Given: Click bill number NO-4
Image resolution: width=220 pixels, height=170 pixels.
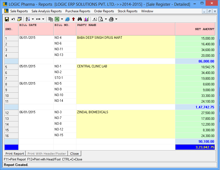Looking at the screenshot, I should click(58, 38).
